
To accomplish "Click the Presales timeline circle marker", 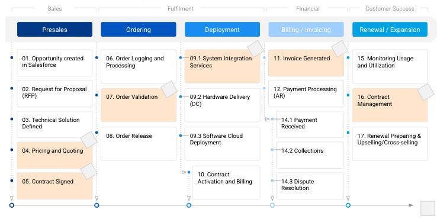I will (x=12, y=205).
